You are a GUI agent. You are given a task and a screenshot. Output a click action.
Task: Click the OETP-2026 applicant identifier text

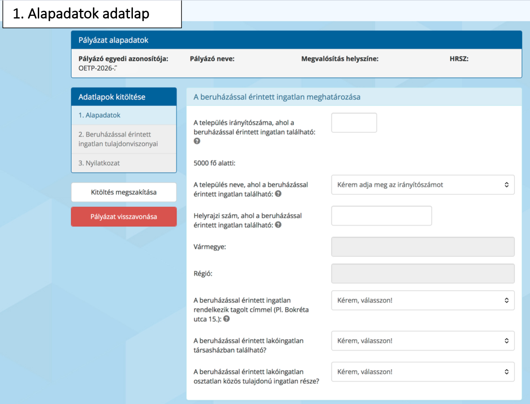[x=98, y=68]
